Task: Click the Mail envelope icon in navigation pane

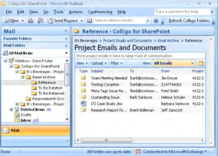Action: point(6,130)
